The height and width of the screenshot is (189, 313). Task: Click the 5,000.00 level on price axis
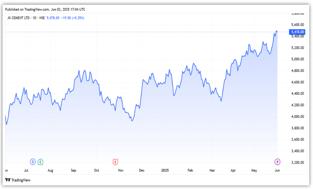pyautogui.click(x=297, y=59)
